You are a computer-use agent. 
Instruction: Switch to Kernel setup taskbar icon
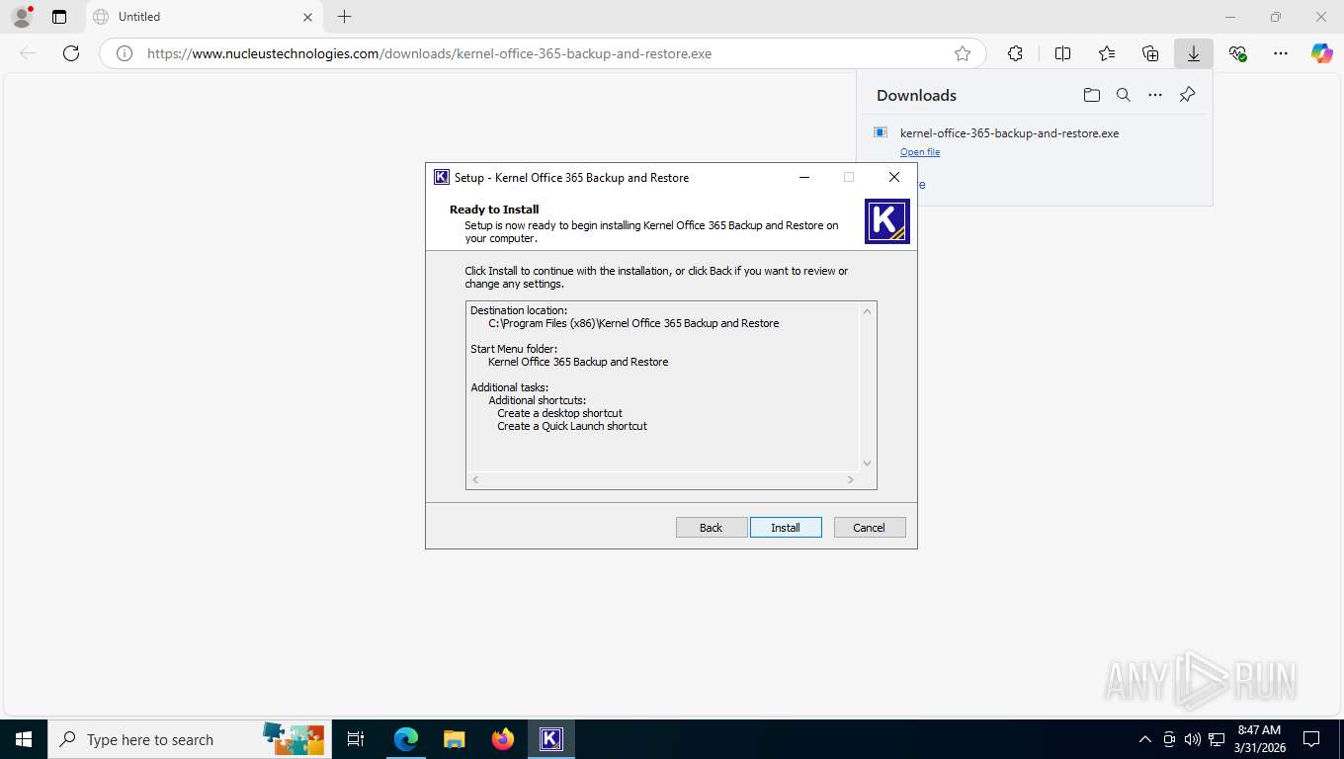coord(551,739)
